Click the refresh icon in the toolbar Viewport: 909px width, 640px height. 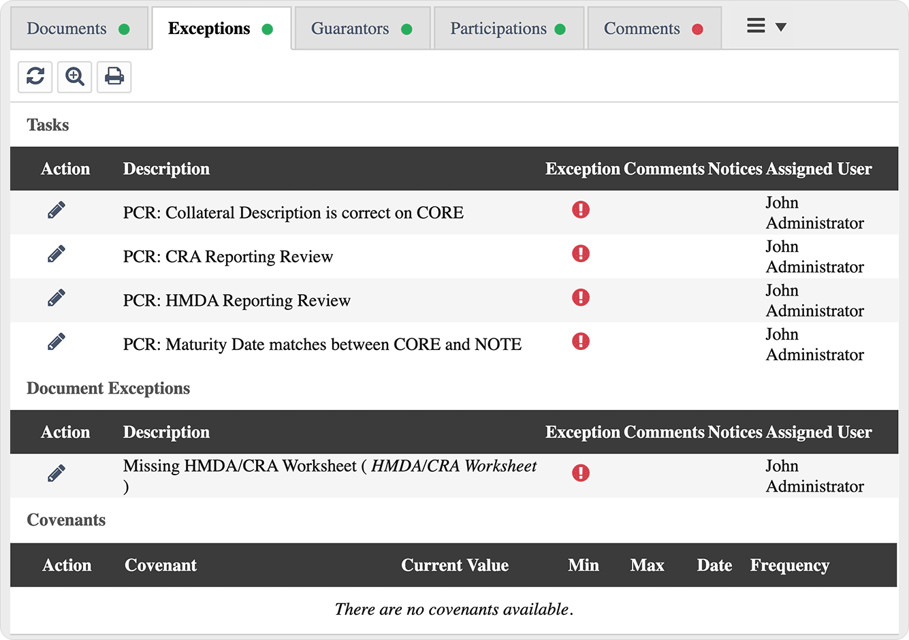[x=35, y=76]
